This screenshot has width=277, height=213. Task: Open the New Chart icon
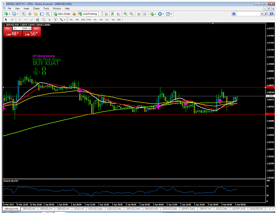point(6,14)
